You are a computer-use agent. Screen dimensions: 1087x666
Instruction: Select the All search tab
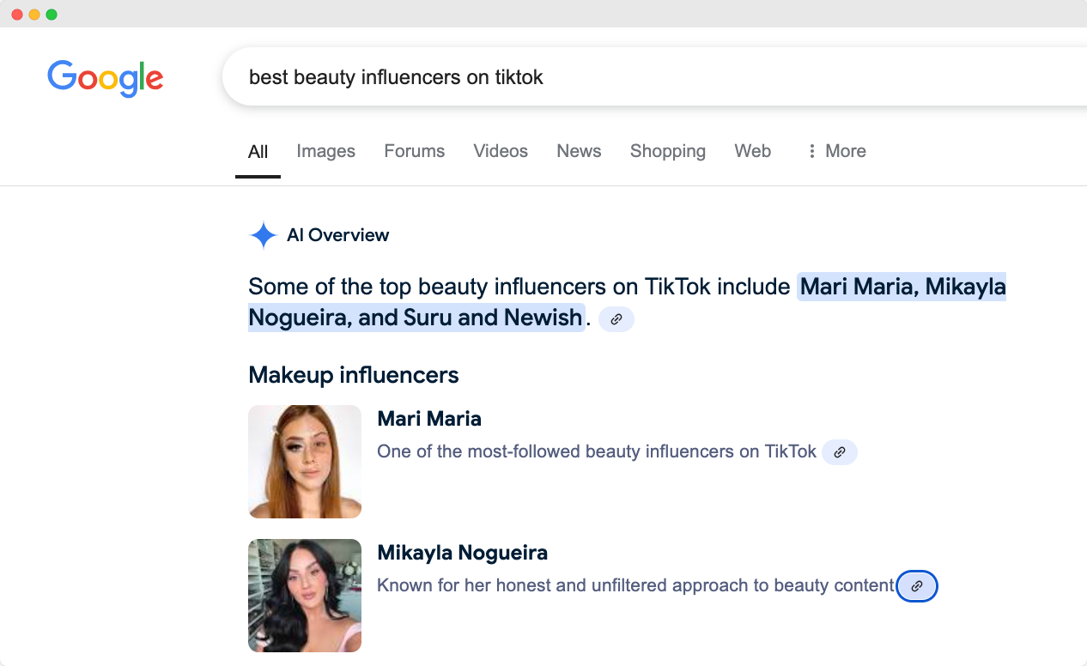pos(258,152)
